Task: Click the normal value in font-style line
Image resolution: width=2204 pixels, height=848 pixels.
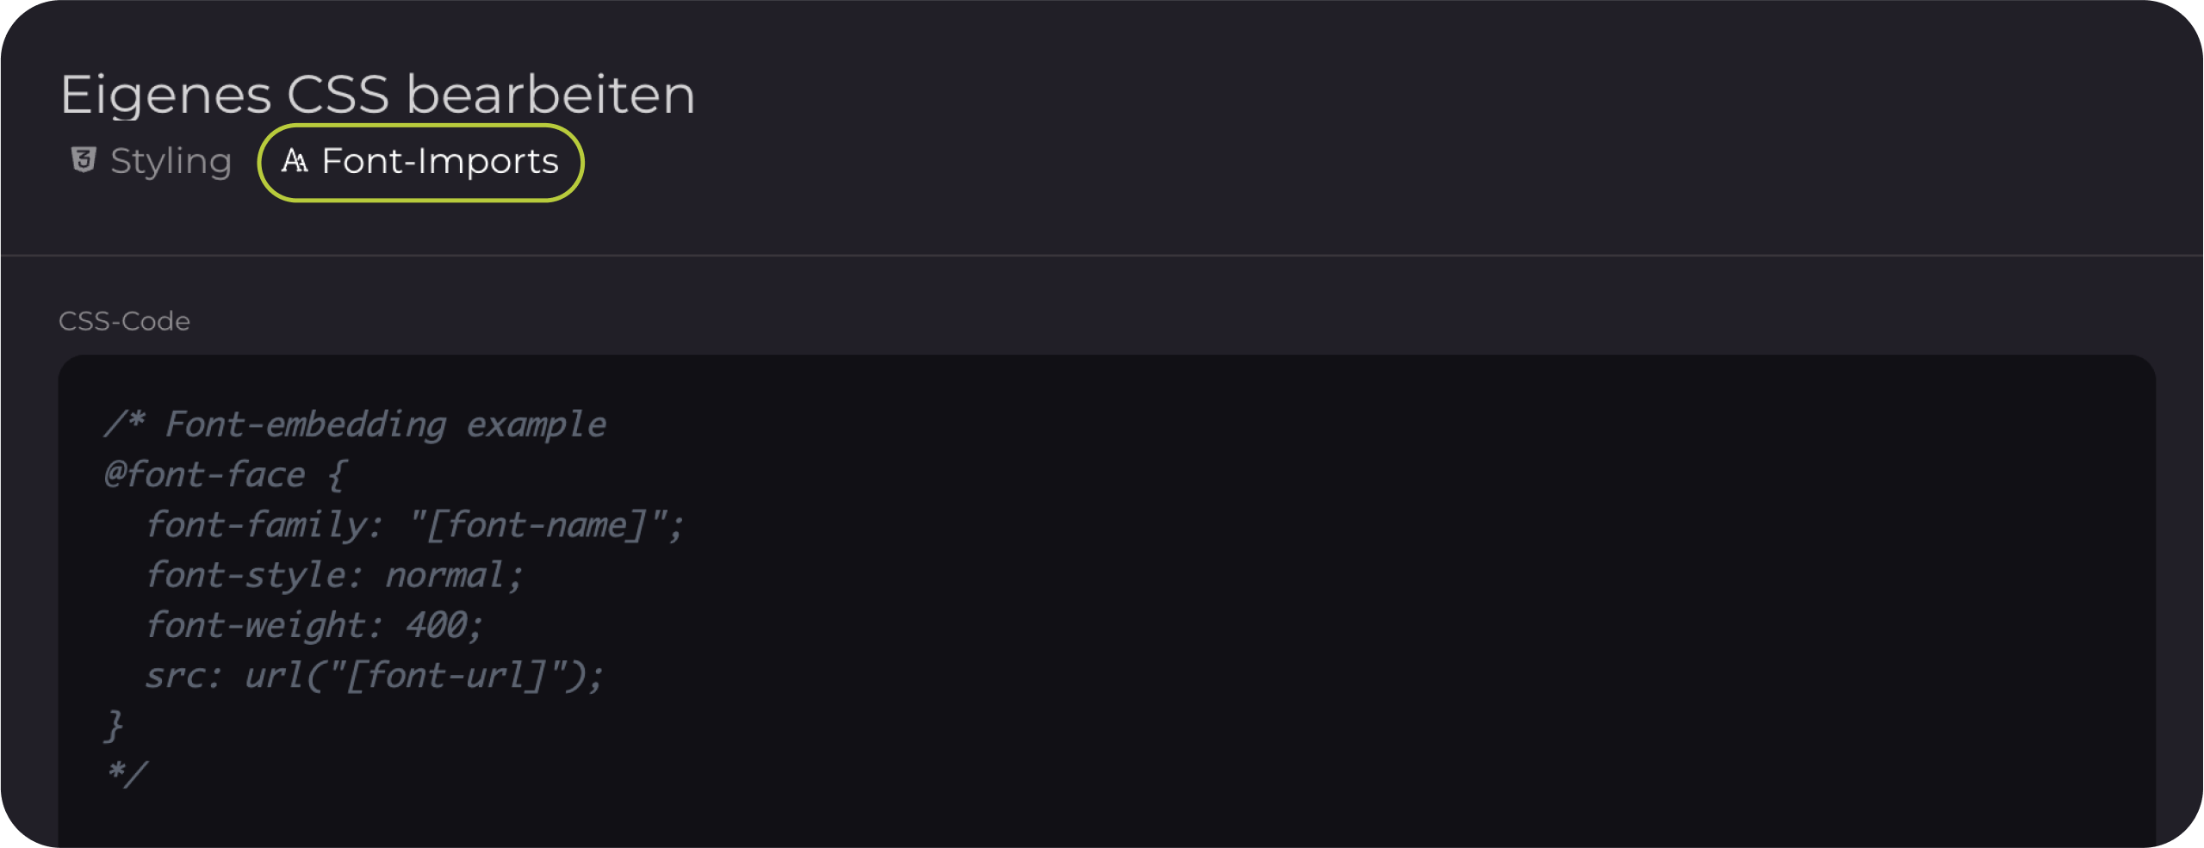Action: pyautogui.click(x=444, y=575)
